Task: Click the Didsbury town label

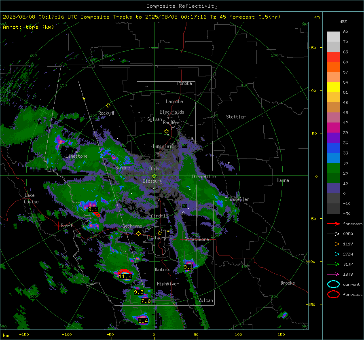Action: coord(152,181)
